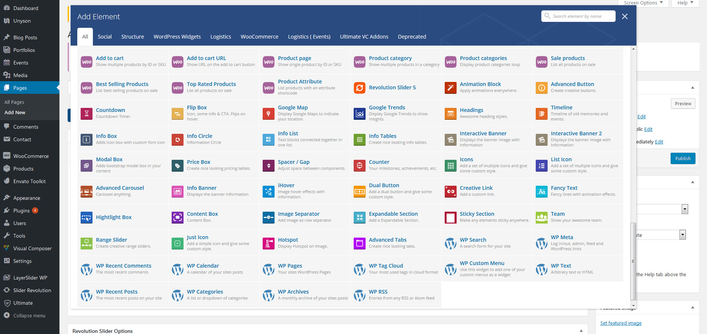
Task: Open the Set featured image link
Action: click(621, 323)
